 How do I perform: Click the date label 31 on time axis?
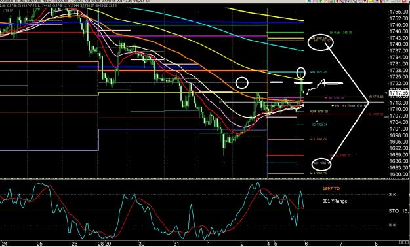click(x=176, y=244)
